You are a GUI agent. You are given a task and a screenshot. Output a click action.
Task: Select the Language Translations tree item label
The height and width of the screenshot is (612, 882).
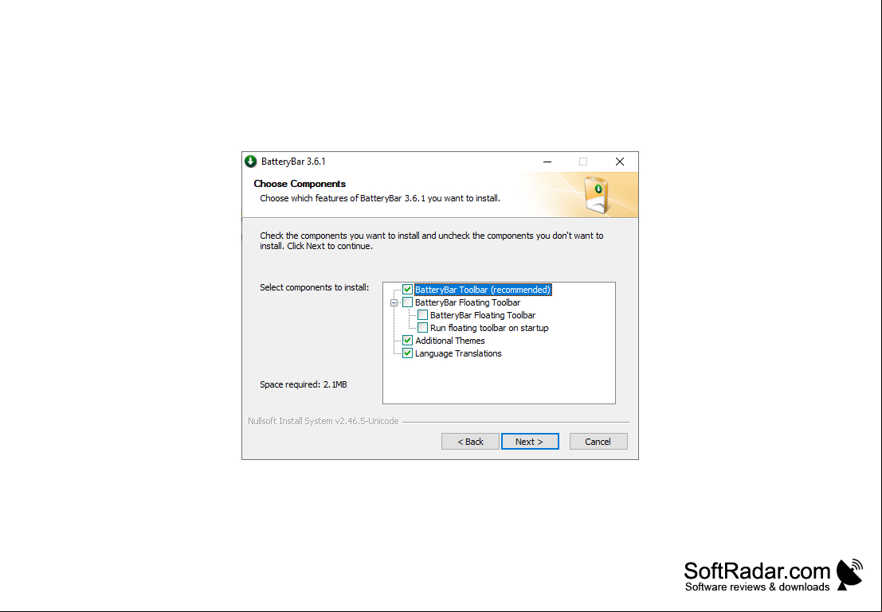(458, 353)
